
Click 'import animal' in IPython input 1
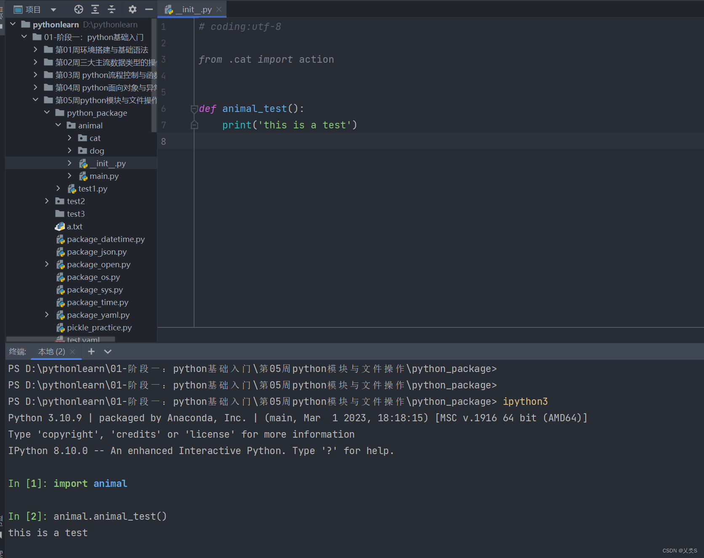pyautogui.click(x=91, y=484)
